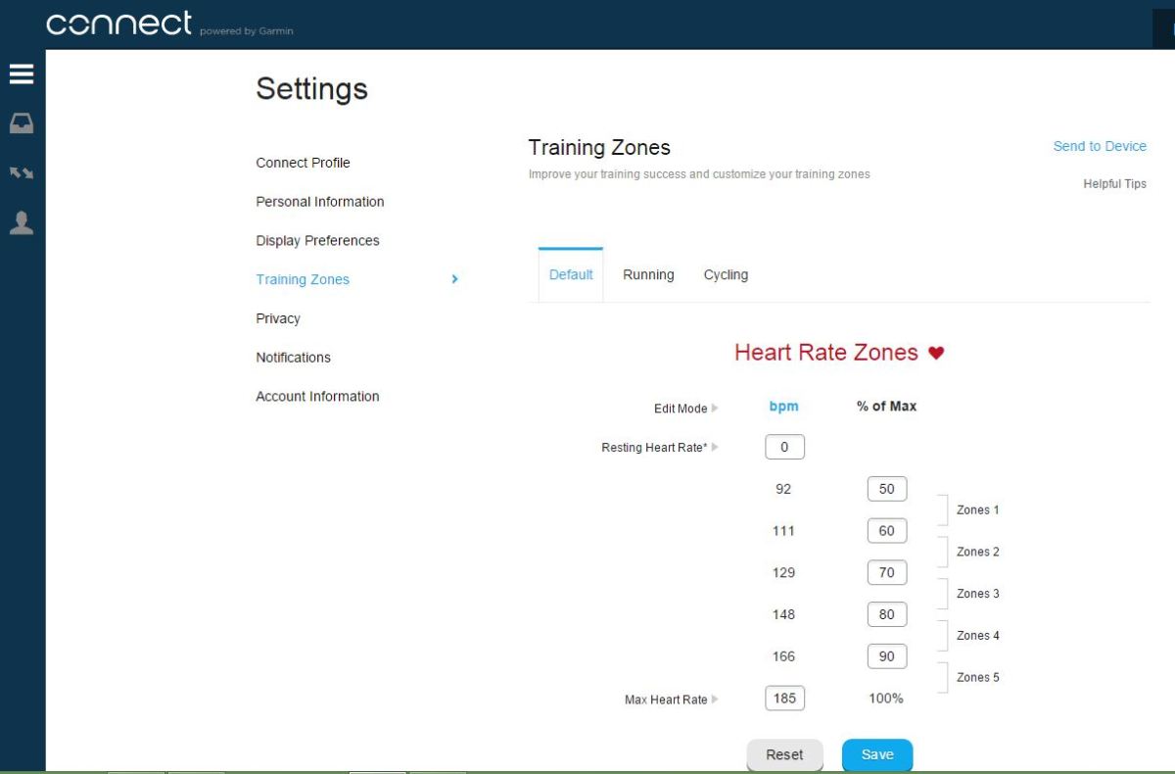The width and height of the screenshot is (1175, 774).
Task: Toggle edit mode to bpm
Action: 783,407
